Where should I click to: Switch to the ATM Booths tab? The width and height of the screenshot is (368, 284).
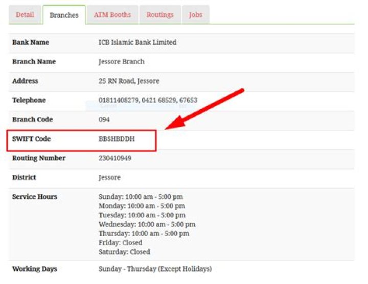pos(112,15)
